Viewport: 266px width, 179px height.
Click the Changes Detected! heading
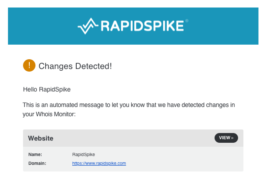point(75,66)
